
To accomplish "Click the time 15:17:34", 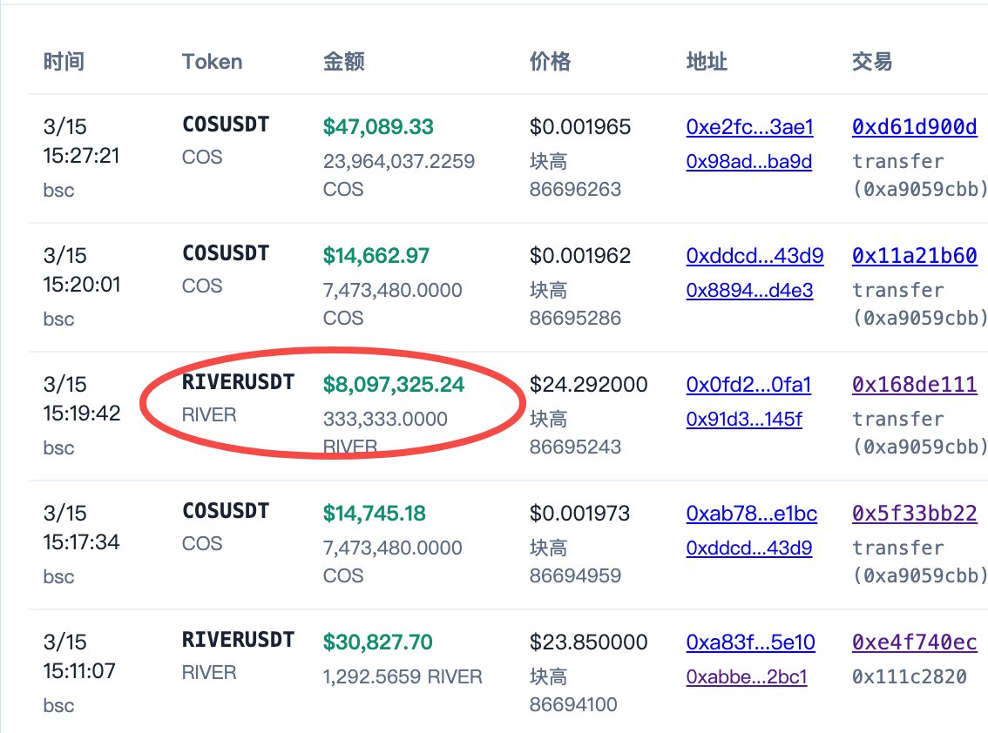I will (81, 542).
